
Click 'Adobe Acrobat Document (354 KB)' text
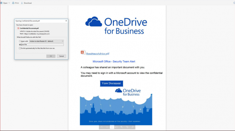(38, 31)
